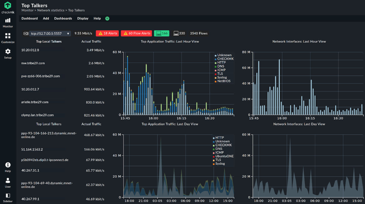The height and width of the screenshot is (204, 365).
Task: Open the Dashboards menu
Action: click(63, 19)
